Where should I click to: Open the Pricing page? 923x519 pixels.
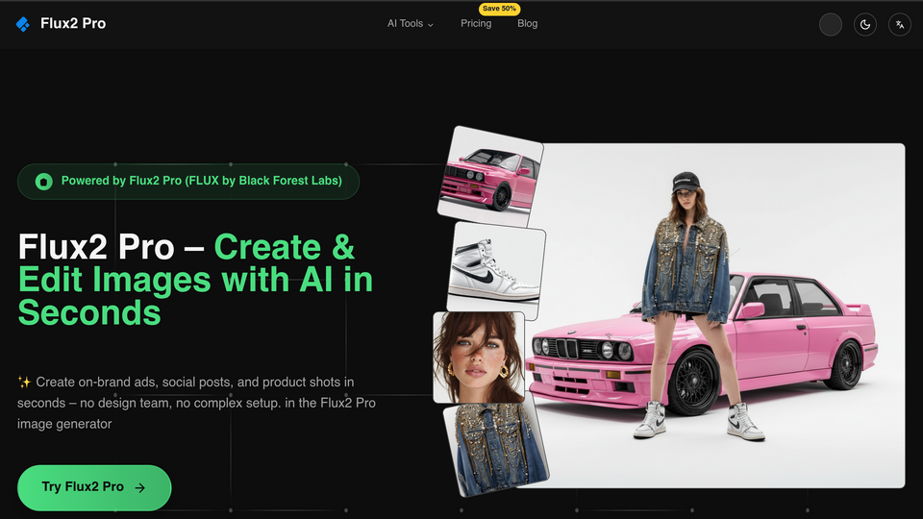(476, 23)
